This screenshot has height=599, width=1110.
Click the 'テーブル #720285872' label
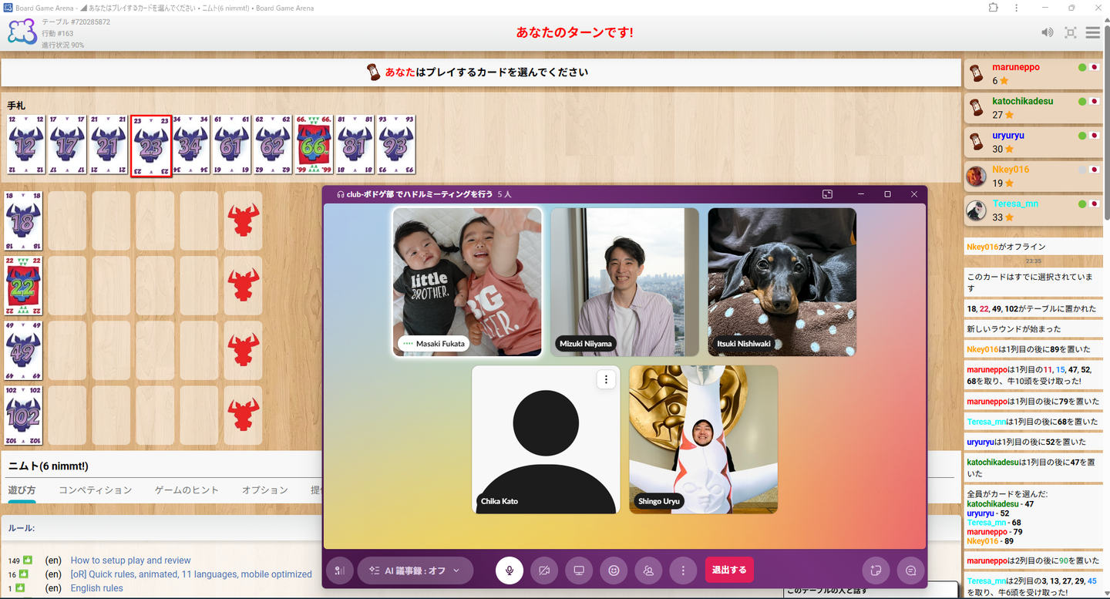pos(76,22)
